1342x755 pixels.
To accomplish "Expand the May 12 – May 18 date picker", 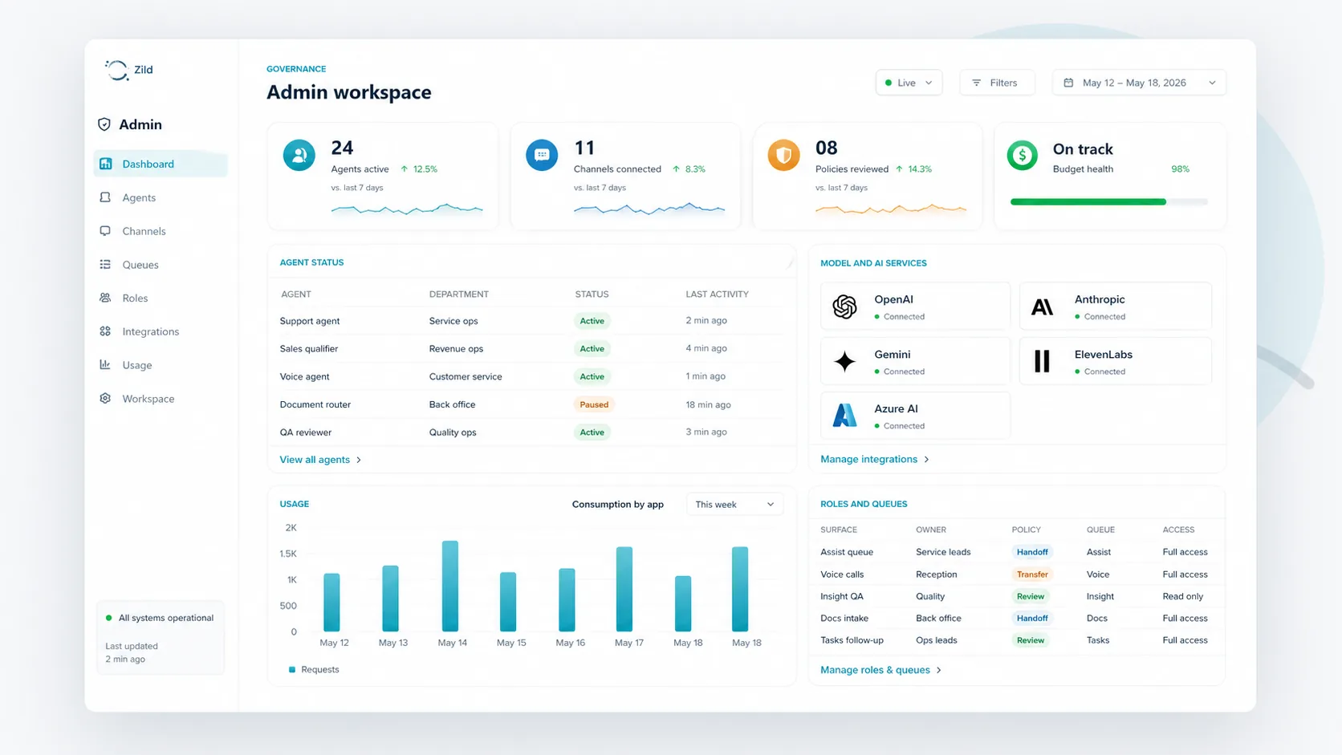I will click(x=1138, y=82).
